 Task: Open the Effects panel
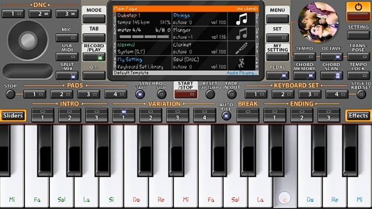pos(358,116)
